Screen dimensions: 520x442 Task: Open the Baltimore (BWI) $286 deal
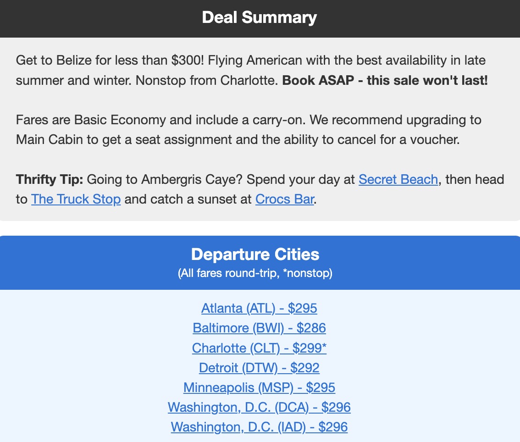(x=259, y=328)
